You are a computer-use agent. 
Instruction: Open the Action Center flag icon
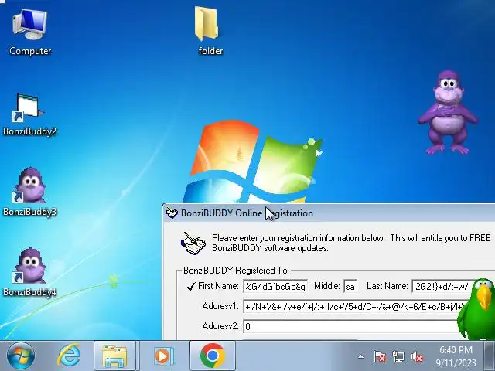tap(380, 357)
